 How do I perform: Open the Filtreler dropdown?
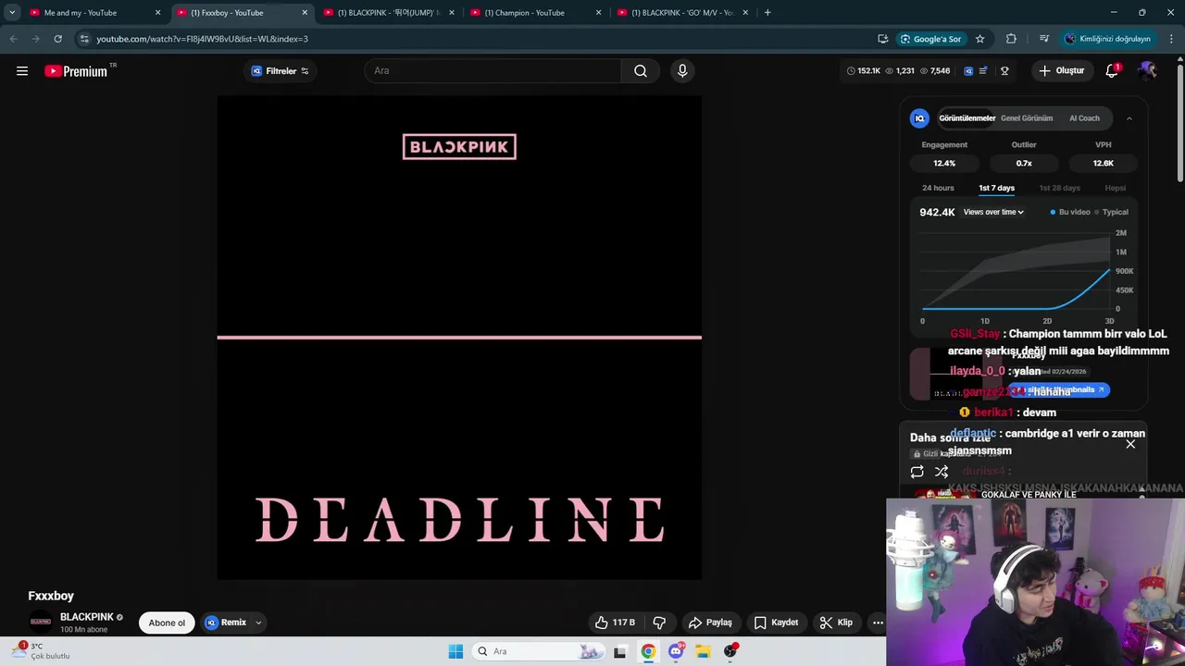coord(280,71)
